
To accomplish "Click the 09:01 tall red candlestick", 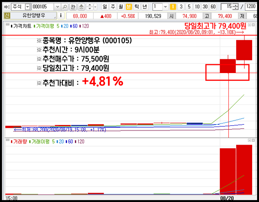I will (x=244, y=50).
